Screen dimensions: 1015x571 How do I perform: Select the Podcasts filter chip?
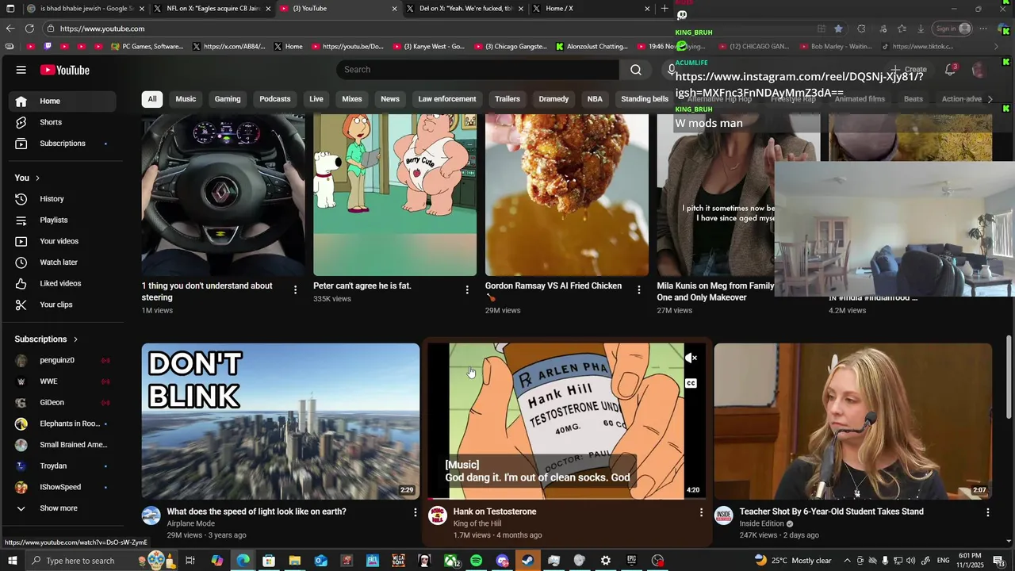tap(275, 99)
